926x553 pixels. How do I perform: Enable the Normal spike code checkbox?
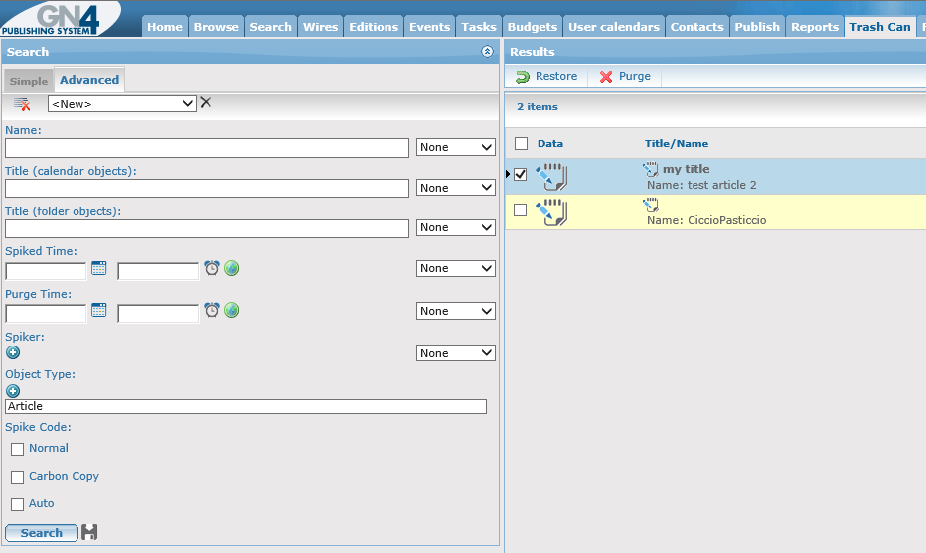coord(18,449)
